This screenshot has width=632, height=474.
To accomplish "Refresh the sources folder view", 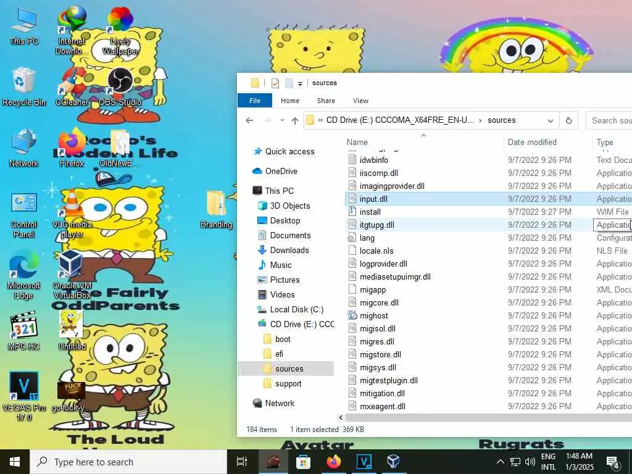I will [x=568, y=120].
